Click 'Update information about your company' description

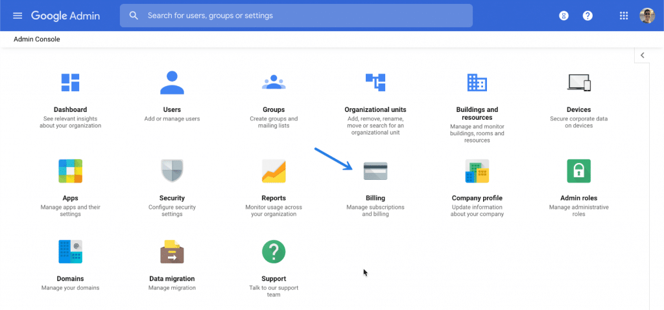477,210
